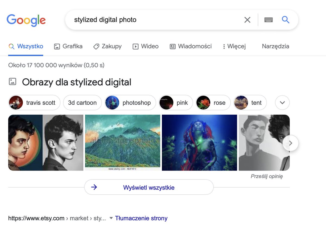Click Wyświetl wszystkie to see all images

[149, 187]
